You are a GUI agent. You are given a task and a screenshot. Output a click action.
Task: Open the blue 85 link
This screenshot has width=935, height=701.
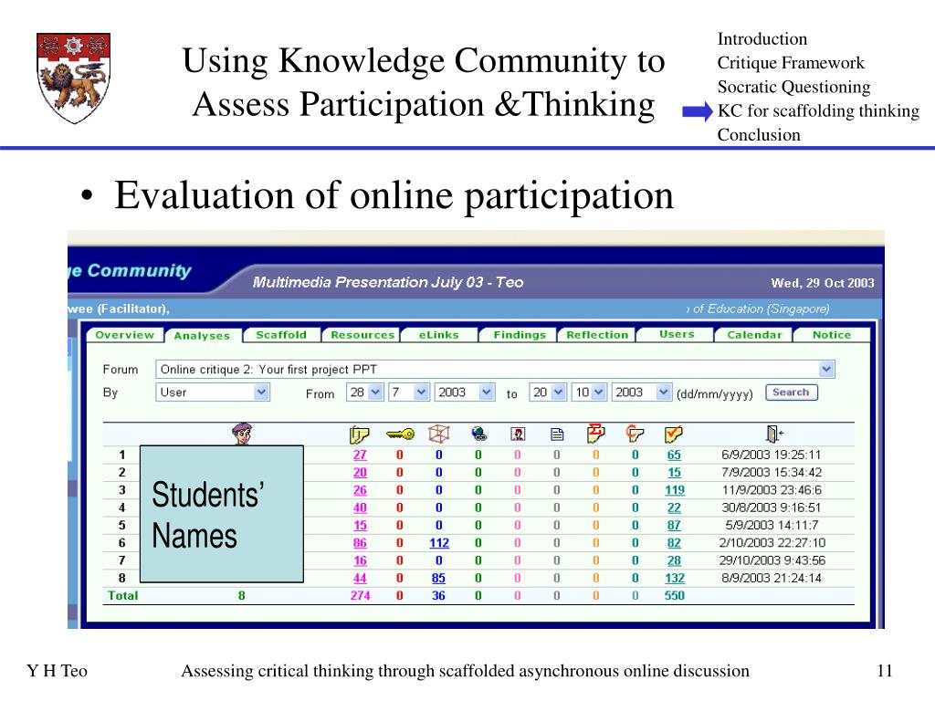pos(438,578)
